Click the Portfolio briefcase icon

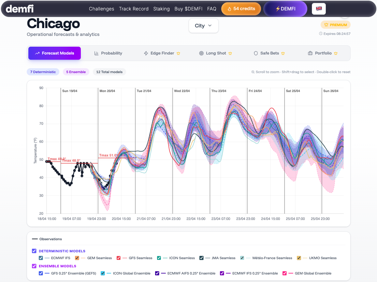coord(310,53)
